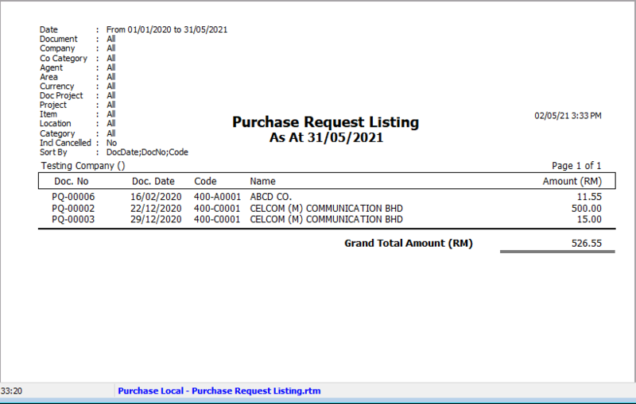Click the 400-A0001 code entry
Screen dimensions: 636x404
click(x=217, y=197)
